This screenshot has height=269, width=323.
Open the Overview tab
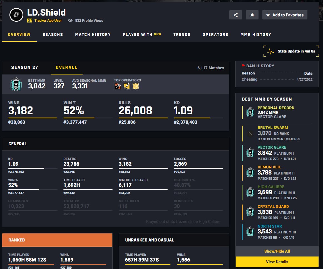19,34
